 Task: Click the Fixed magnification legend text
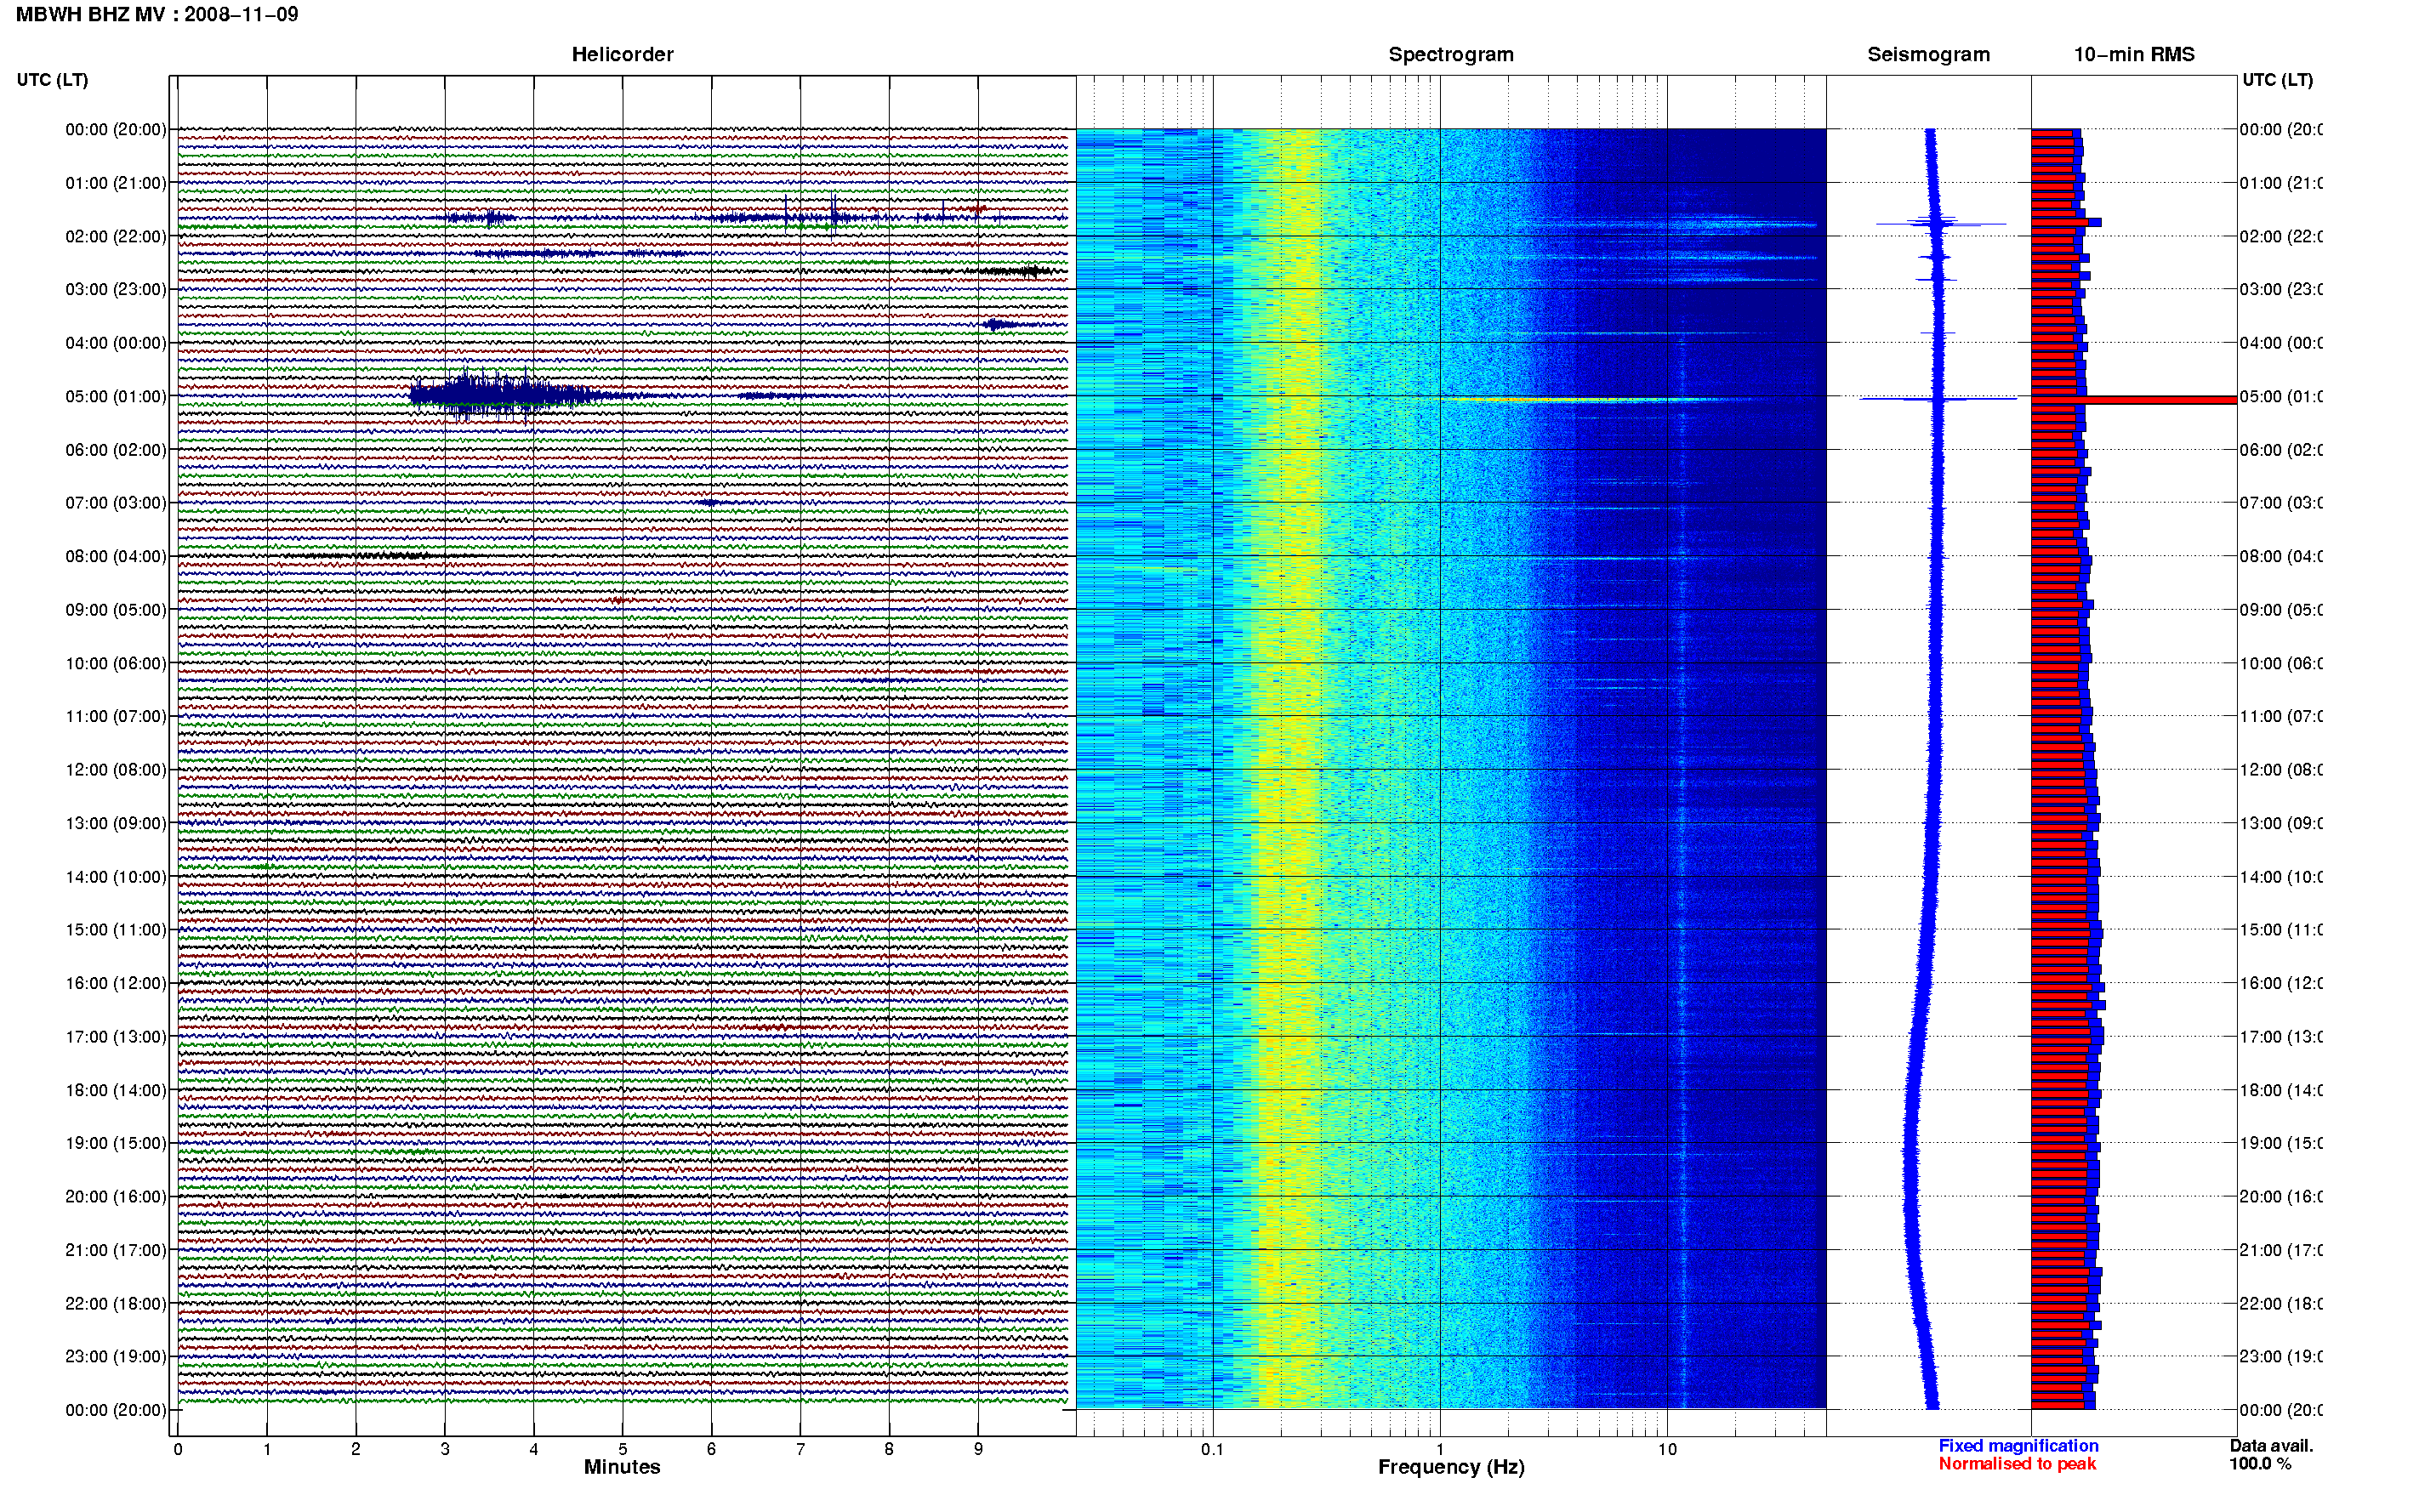2018,1446
